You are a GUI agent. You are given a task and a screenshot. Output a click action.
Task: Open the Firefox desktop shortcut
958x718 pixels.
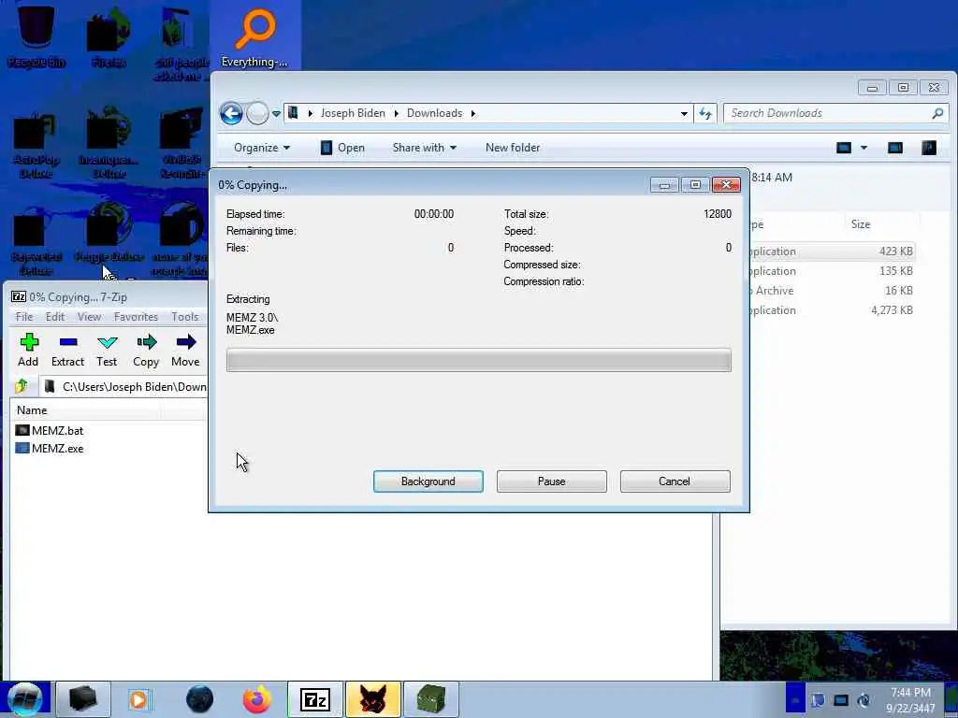pos(109,36)
